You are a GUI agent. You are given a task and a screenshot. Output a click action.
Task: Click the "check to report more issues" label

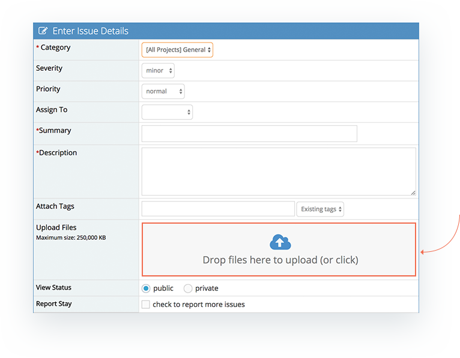click(x=199, y=305)
